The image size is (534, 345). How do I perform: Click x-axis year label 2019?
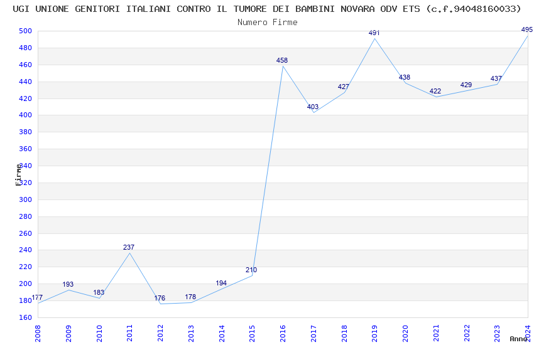pos(374,333)
